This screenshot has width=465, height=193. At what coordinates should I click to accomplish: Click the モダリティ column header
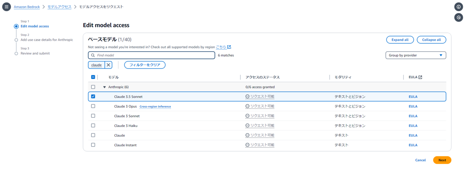click(x=343, y=77)
